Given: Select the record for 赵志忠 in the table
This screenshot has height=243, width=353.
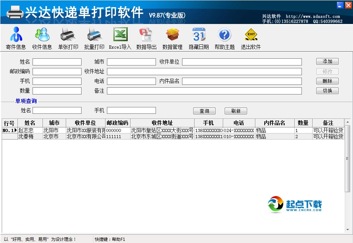Looking at the screenshot, I should [x=30, y=130].
